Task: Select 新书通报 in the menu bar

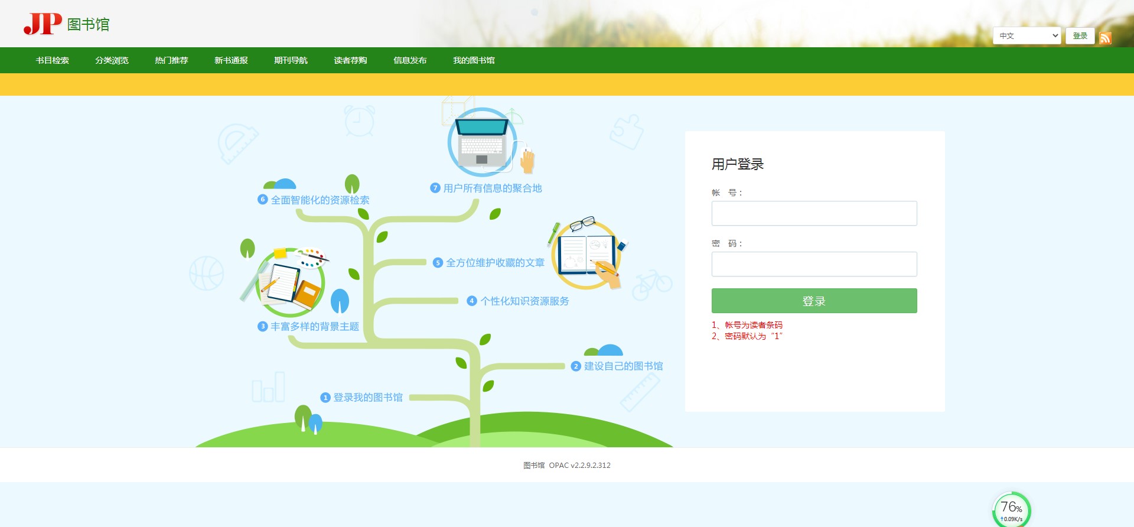Action: 231,60
